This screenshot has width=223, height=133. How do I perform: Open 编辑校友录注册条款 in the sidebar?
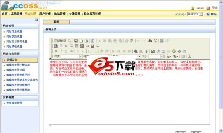18,65
